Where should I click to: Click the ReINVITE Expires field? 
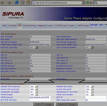click(96, 66)
